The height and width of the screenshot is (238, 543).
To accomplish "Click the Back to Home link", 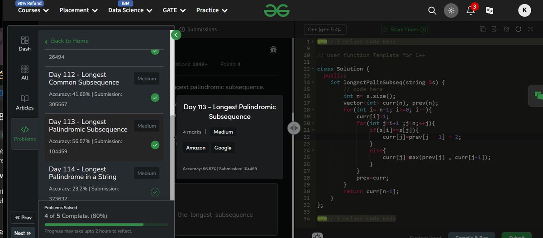I will [x=67, y=41].
